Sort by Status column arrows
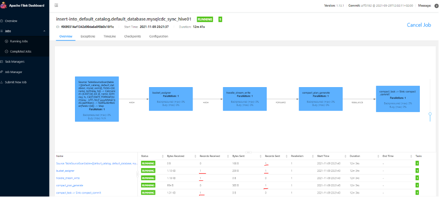 pos(163,156)
